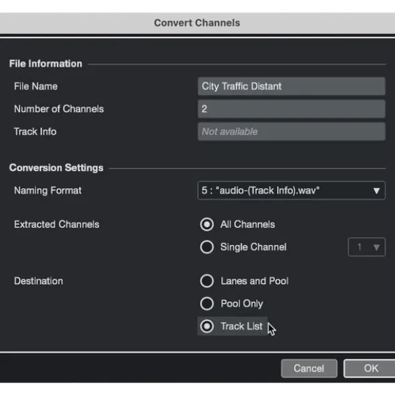Click the File Information section heading
Image resolution: width=395 pixels, height=396 pixels.
pos(46,64)
